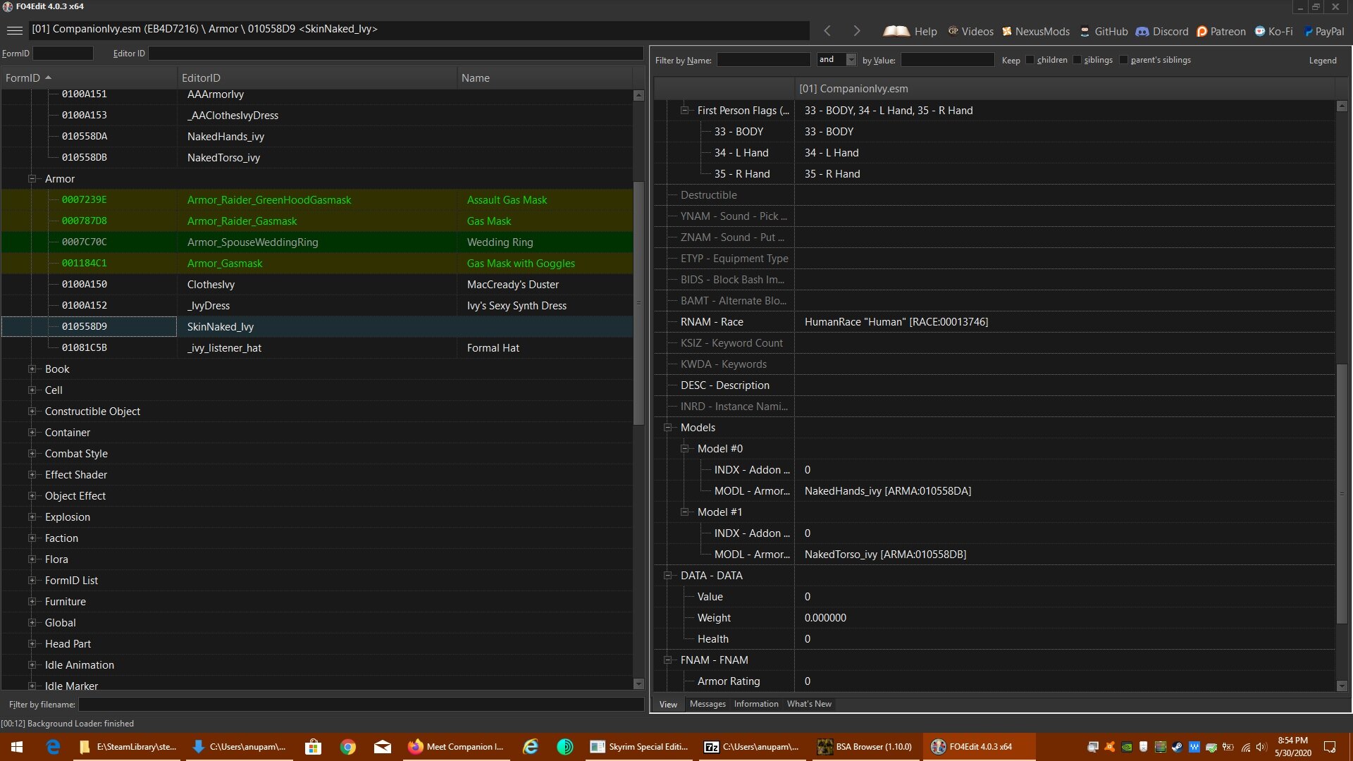Open E:\SteamLibrary File Explorer window

pyautogui.click(x=128, y=747)
